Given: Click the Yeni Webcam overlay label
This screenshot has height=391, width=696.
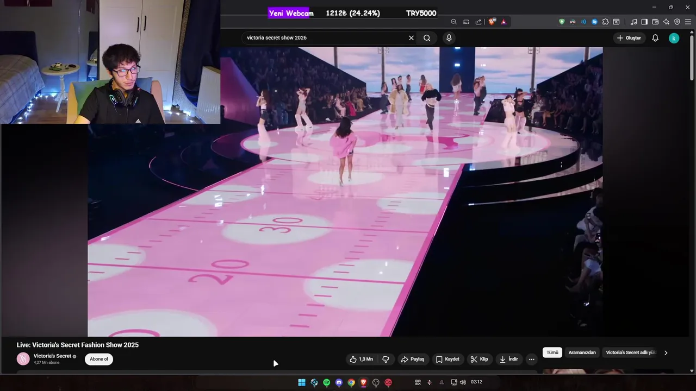Looking at the screenshot, I should click(291, 13).
